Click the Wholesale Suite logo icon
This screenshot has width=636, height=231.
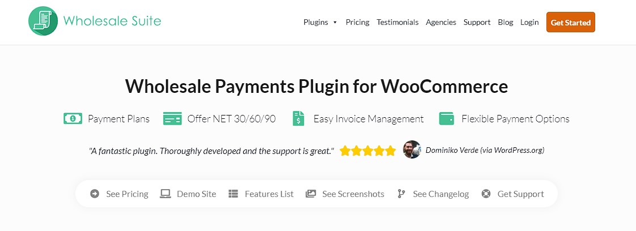coord(43,21)
